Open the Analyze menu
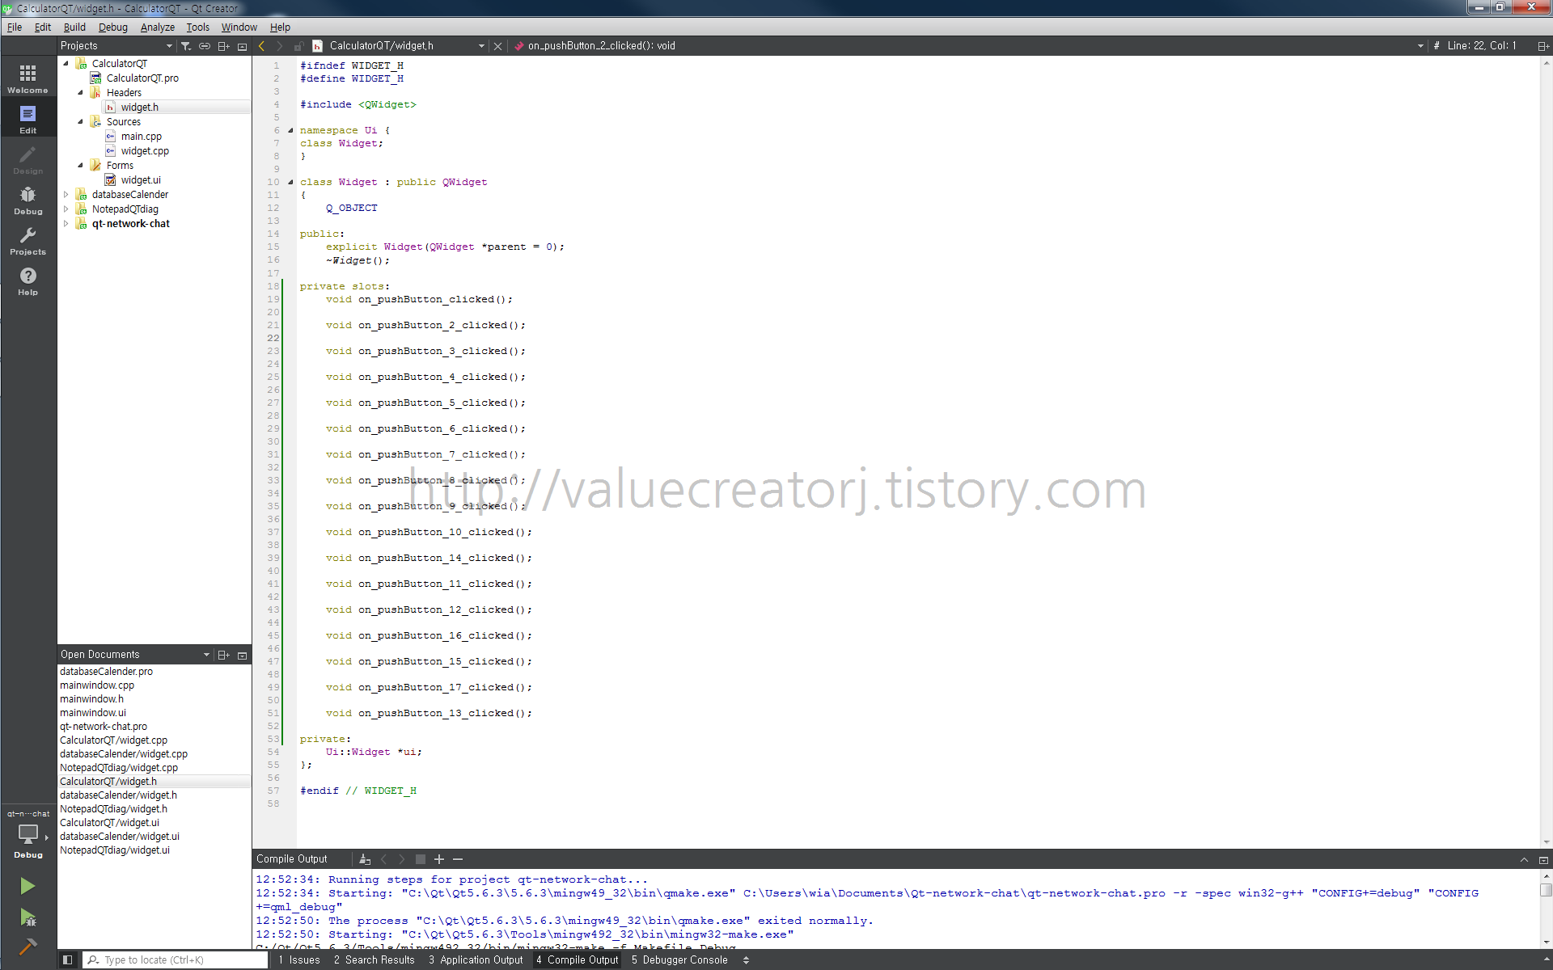This screenshot has height=970, width=1553. [x=157, y=27]
